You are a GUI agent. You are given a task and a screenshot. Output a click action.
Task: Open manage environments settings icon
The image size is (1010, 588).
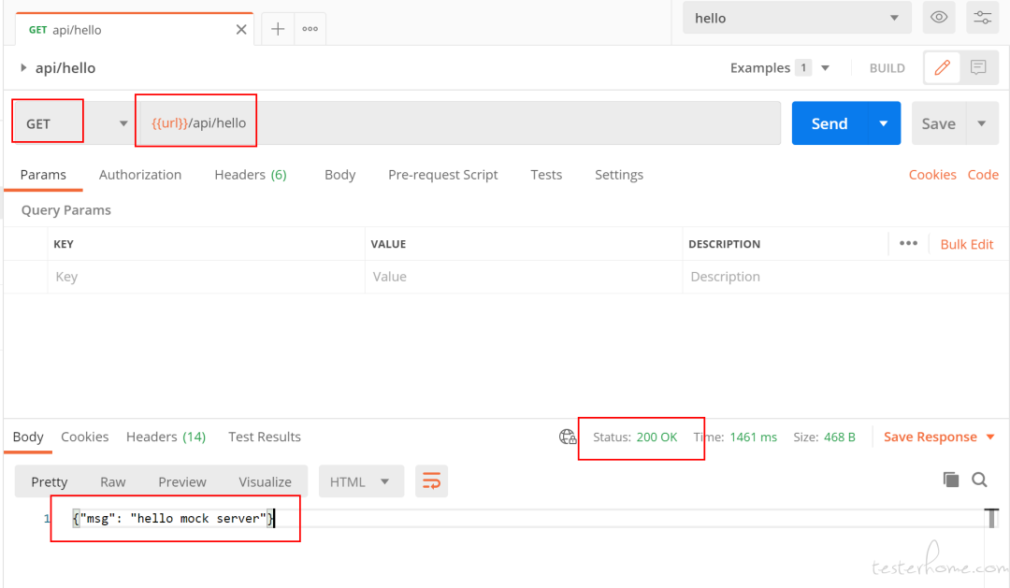tap(982, 18)
